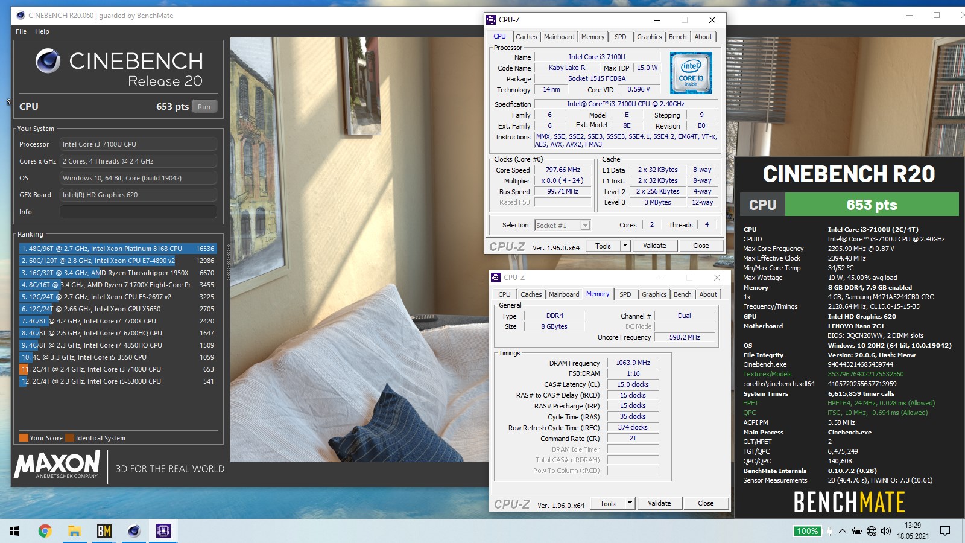The image size is (965, 543).
Task: Click Tools button in lower CPU-Z
Action: point(608,503)
